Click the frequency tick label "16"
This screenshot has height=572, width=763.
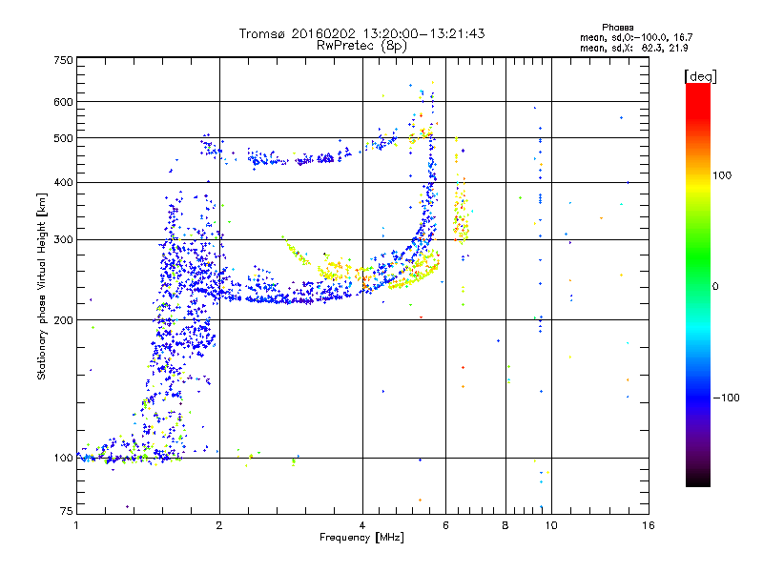(x=649, y=525)
